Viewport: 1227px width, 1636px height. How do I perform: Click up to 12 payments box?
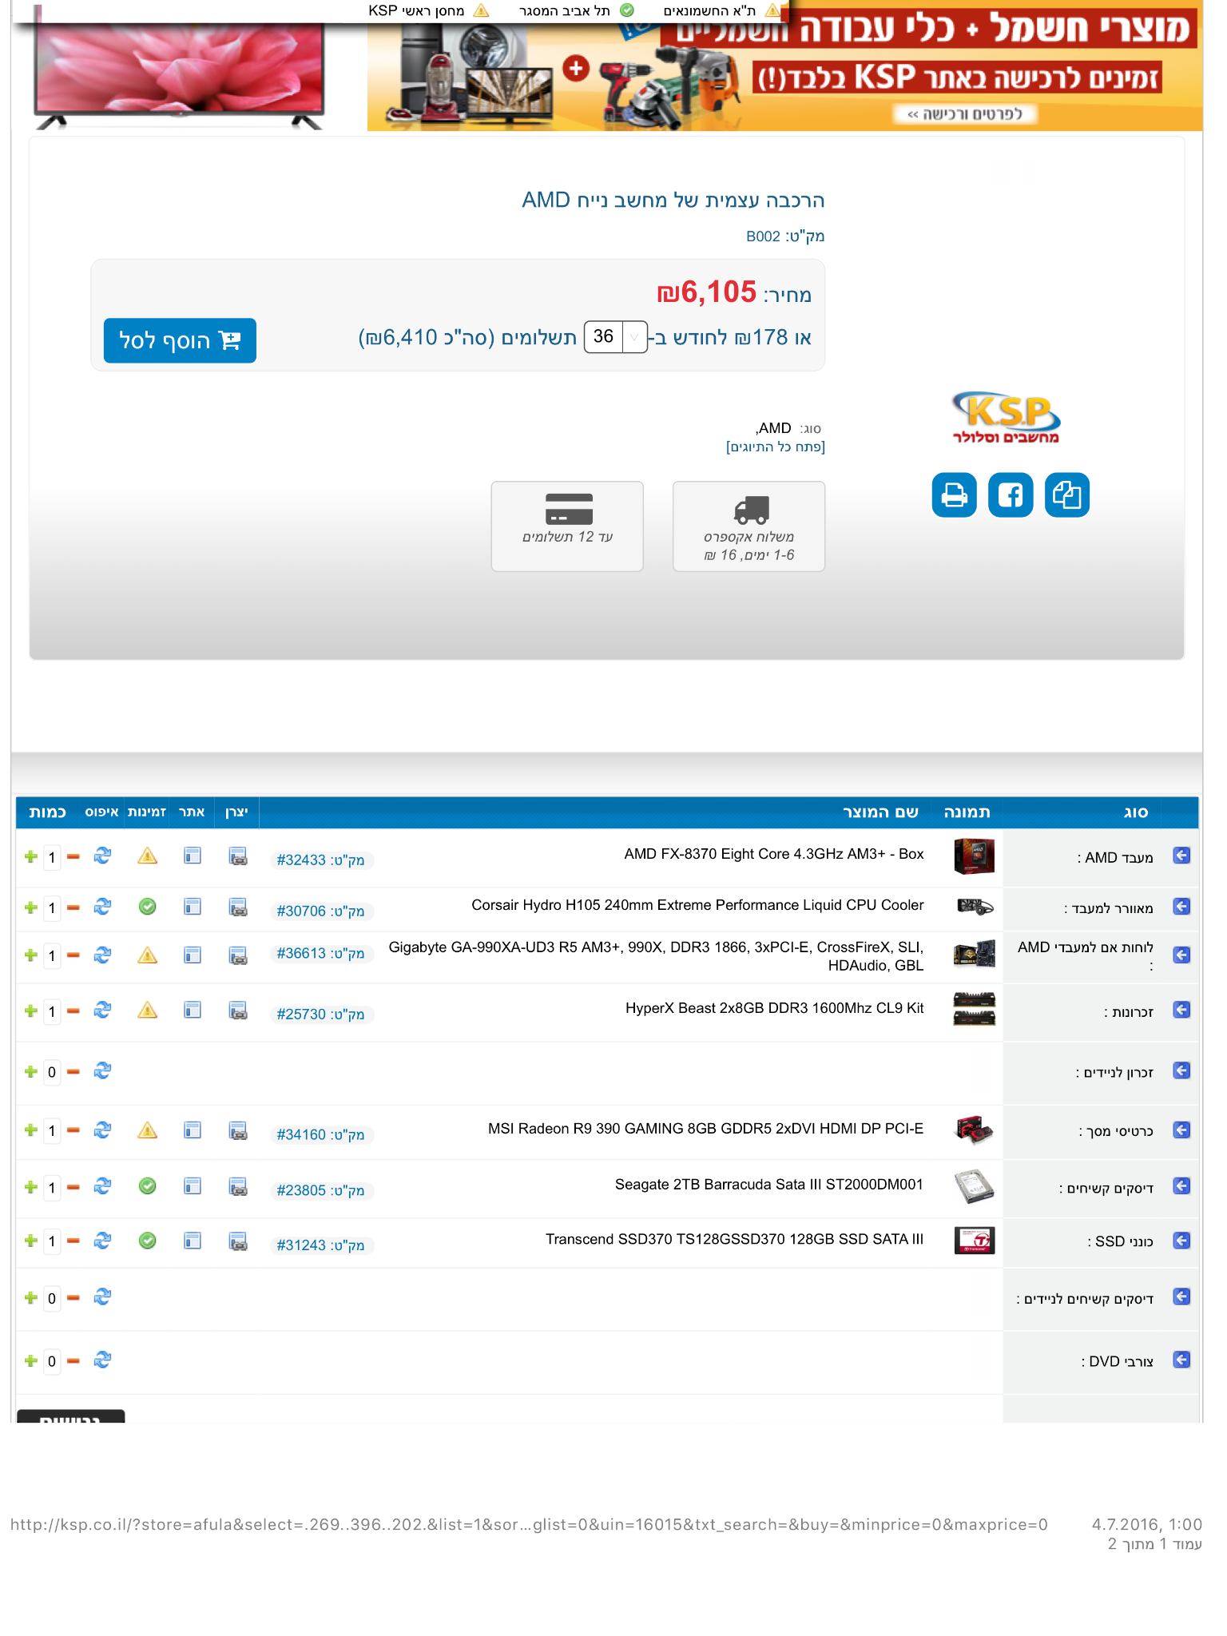coord(567,526)
